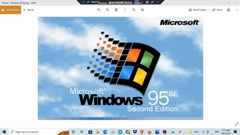The height and width of the screenshot is (135, 240).
Task: Zoom out of the photo
Action: pyautogui.click(x=108, y=10)
